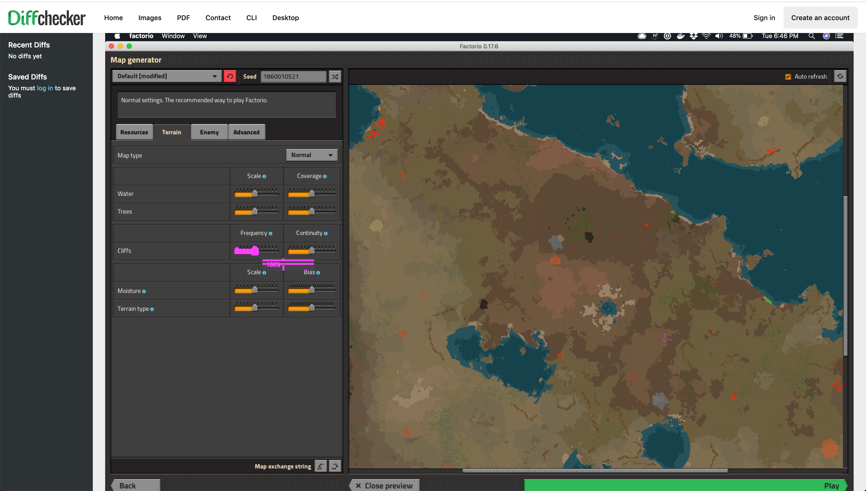
Task: Click Contact in Diffchecker navigation
Action: click(218, 18)
